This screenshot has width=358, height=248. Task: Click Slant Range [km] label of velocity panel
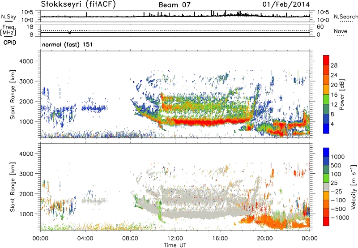tap(13, 187)
